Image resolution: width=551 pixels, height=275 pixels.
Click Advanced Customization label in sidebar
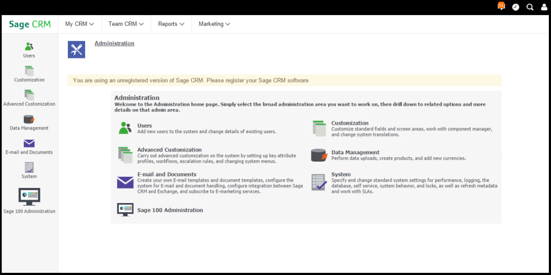click(29, 104)
